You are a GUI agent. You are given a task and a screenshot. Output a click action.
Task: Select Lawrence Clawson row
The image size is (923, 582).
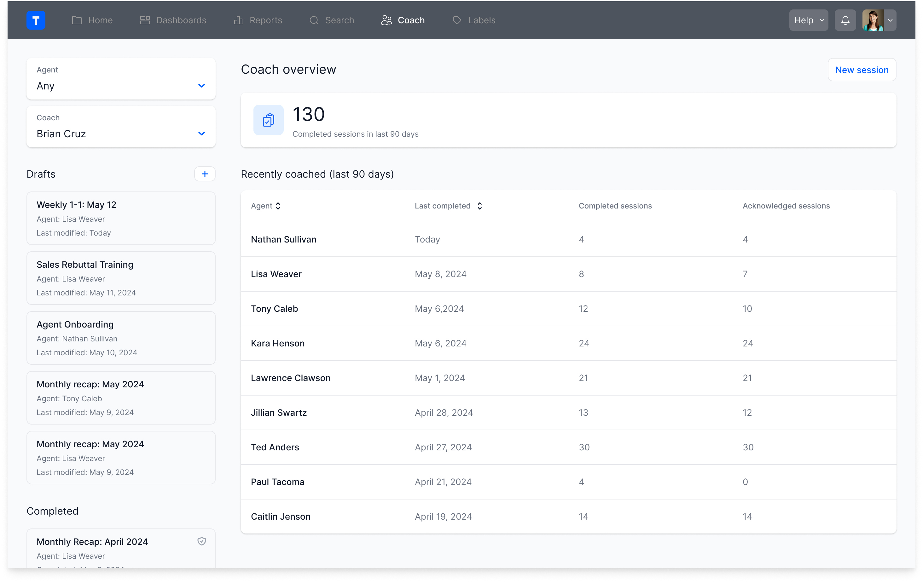(568, 378)
